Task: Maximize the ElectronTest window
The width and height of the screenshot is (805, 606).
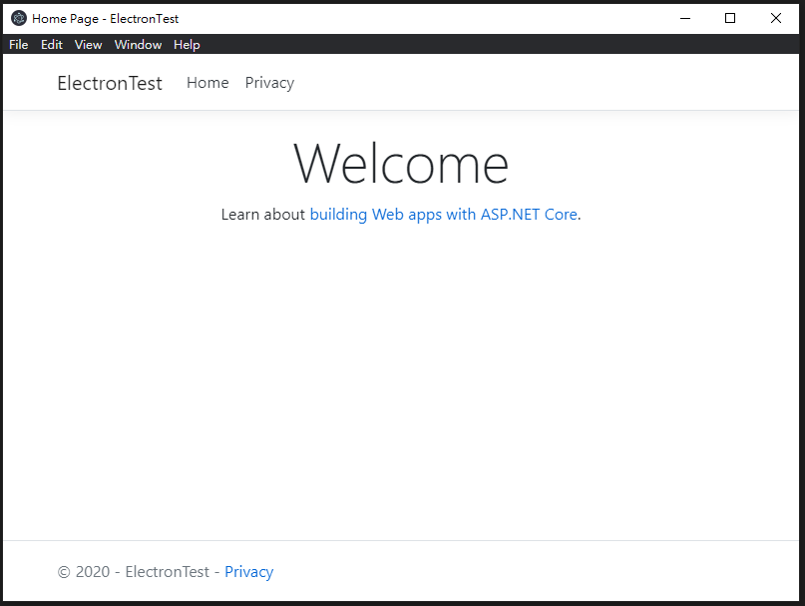Action: pyautogui.click(x=730, y=19)
